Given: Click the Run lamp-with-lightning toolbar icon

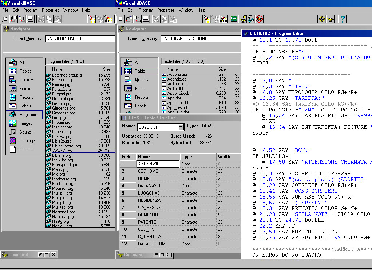Looking at the screenshot, I should pos(242,19).
